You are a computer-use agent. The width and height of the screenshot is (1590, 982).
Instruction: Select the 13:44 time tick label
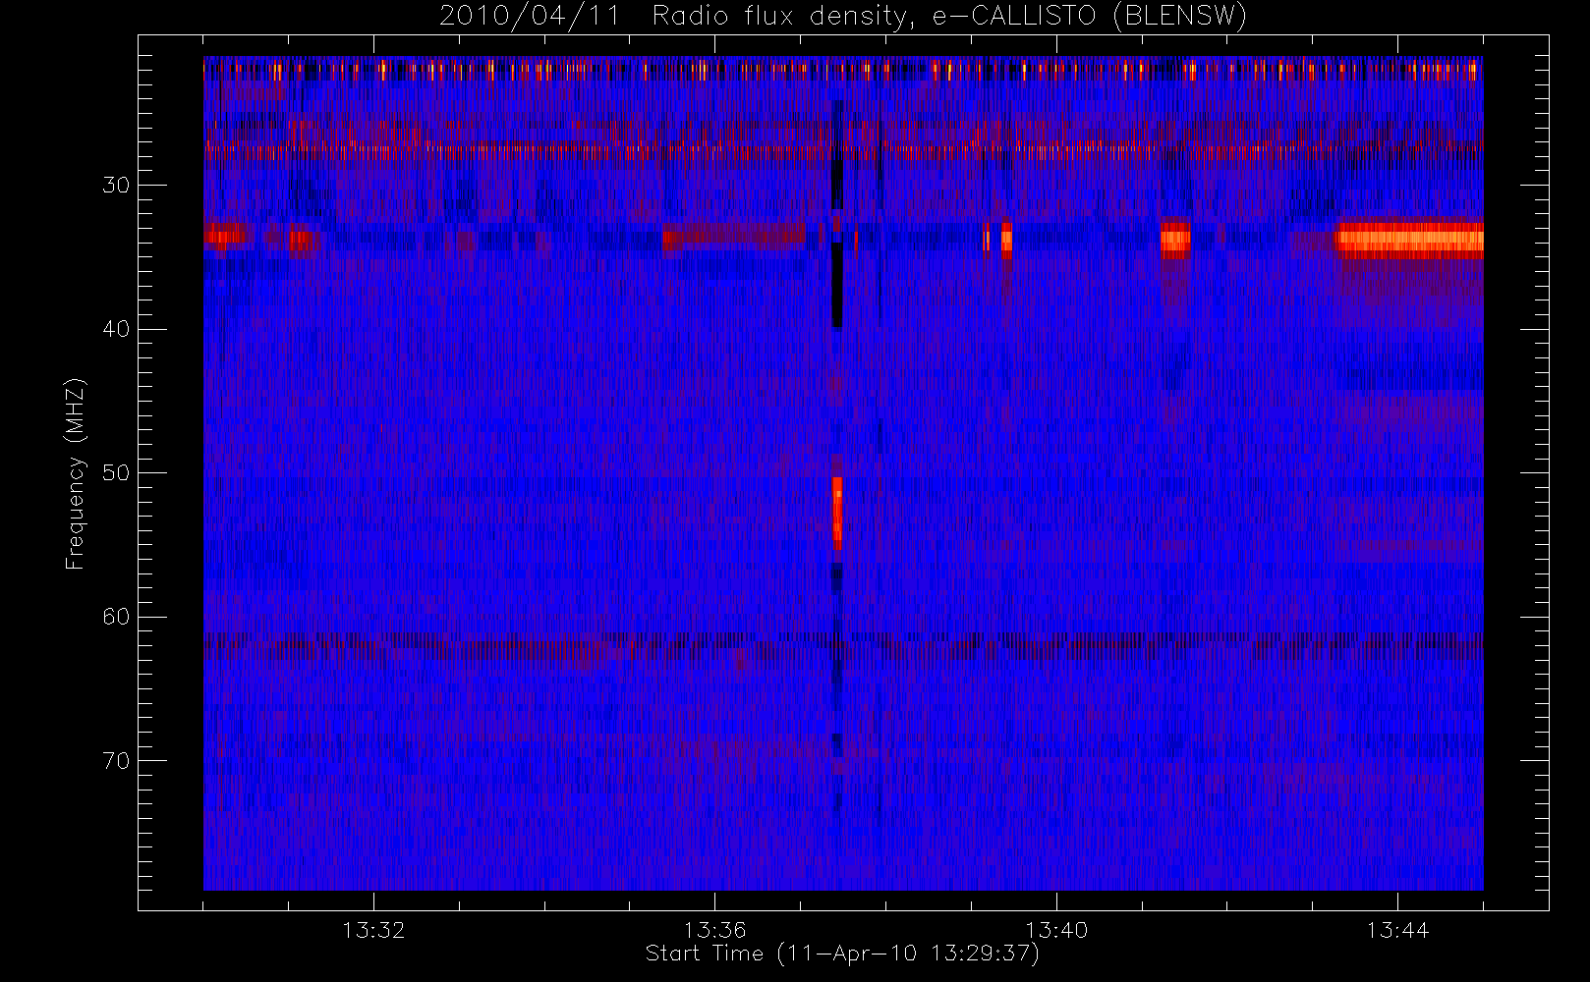click(x=1397, y=929)
